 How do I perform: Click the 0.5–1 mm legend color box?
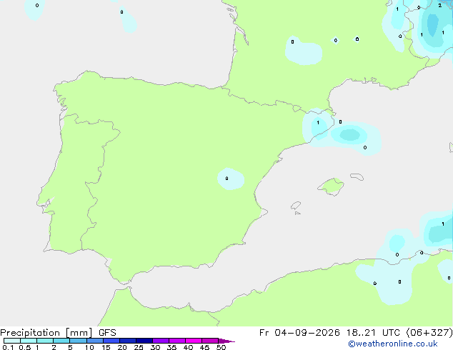click(x=29, y=341)
